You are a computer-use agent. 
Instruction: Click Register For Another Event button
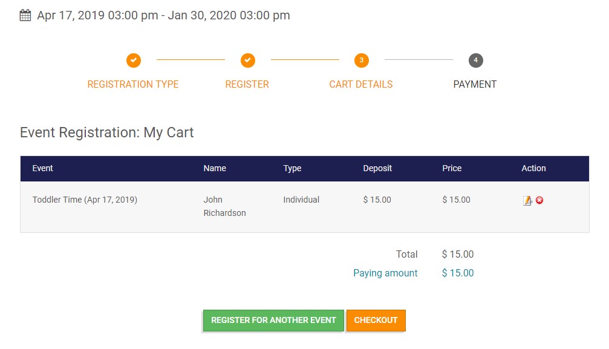273,320
